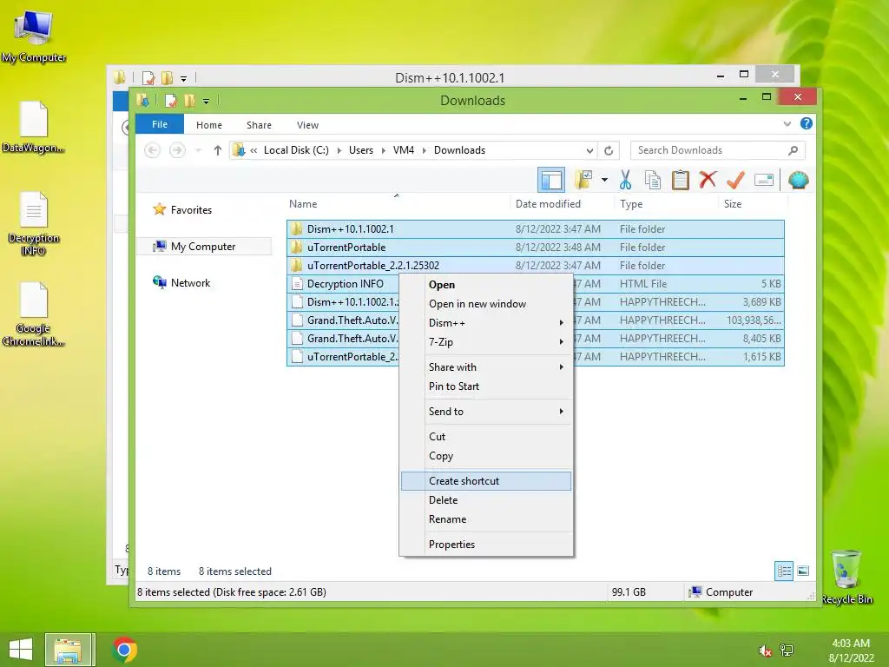Open the folder options icon in toolbar
Screen dimensions: 889x667
point(583,180)
